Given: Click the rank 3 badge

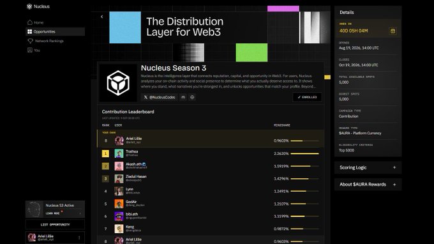Looking at the screenshot, I should click(105, 179).
